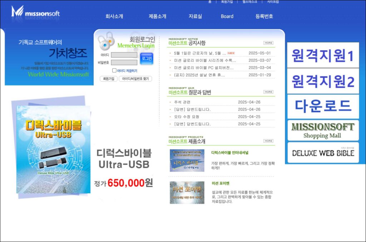Viewport: 366px width, 242px height.
Task: Open notice '(공지) 2025년 설날 연휴 휴...'
Action: 199,75
